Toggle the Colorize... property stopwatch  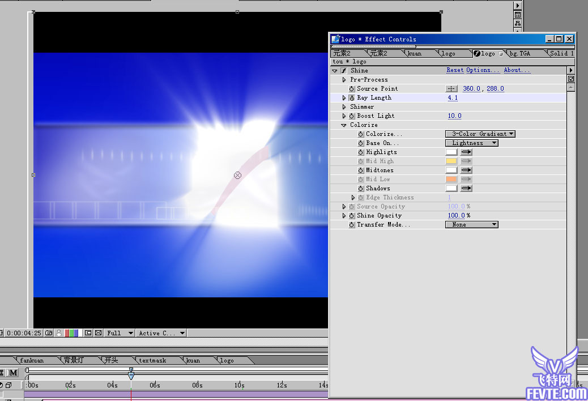(x=361, y=134)
